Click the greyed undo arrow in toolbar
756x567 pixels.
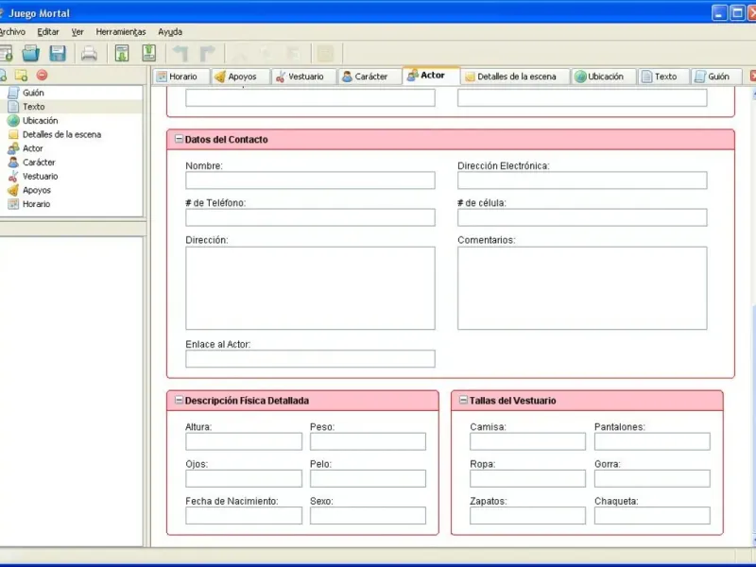pyautogui.click(x=180, y=53)
